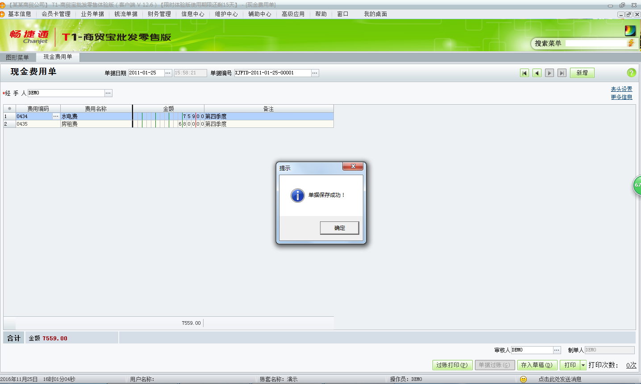Open 我的桌面 menu

375,14
